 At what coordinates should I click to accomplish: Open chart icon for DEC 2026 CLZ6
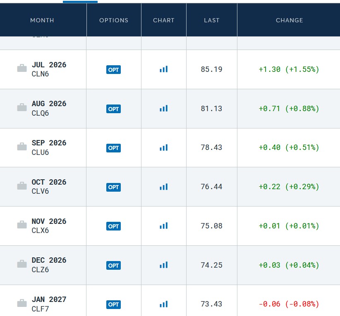164,265
